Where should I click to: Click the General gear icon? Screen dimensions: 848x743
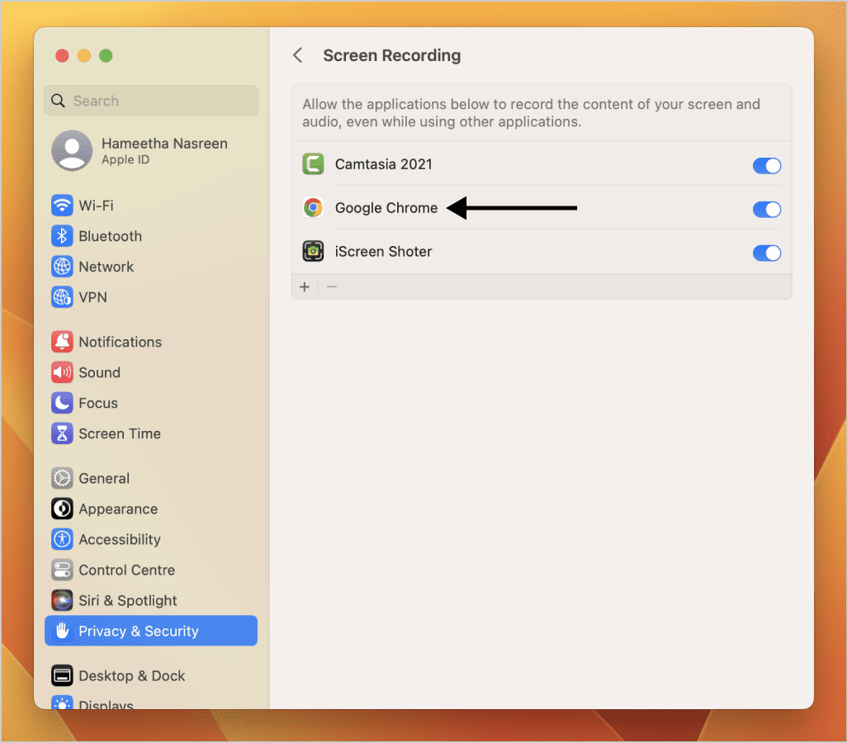62,478
